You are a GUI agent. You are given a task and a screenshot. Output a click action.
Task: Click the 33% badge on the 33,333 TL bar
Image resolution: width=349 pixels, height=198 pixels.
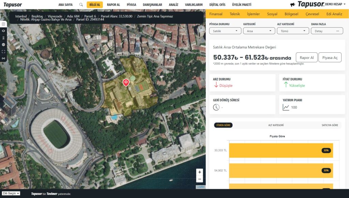click(326, 150)
